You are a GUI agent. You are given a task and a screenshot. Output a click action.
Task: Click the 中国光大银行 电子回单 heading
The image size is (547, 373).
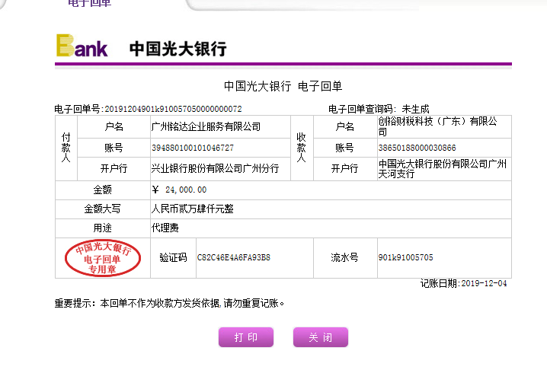(x=283, y=86)
